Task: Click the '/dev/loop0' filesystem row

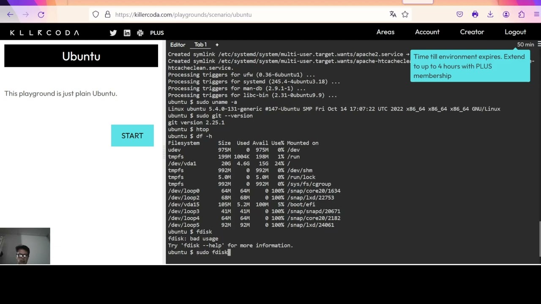Action: click(x=254, y=191)
